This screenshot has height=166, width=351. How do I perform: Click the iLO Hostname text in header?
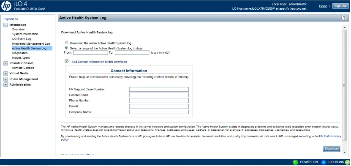coord(269,9)
